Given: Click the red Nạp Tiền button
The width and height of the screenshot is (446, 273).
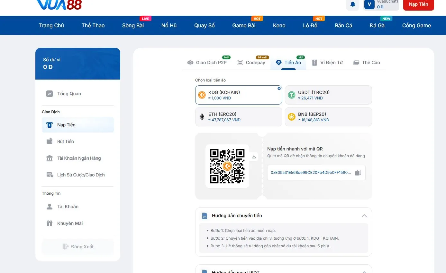Looking at the screenshot, I should pyautogui.click(x=418, y=4).
